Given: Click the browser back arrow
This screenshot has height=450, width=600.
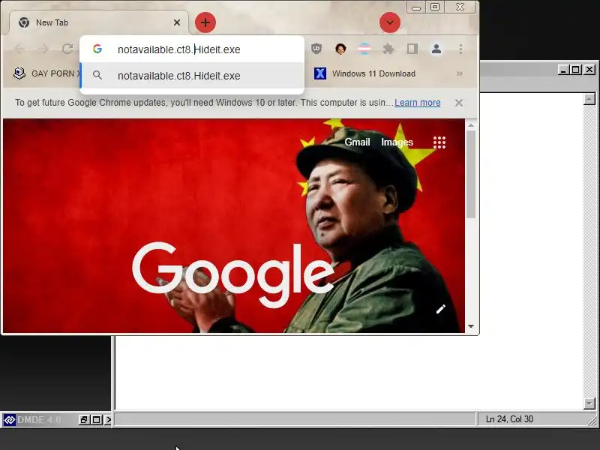Looking at the screenshot, I should pyautogui.click(x=20, y=49).
